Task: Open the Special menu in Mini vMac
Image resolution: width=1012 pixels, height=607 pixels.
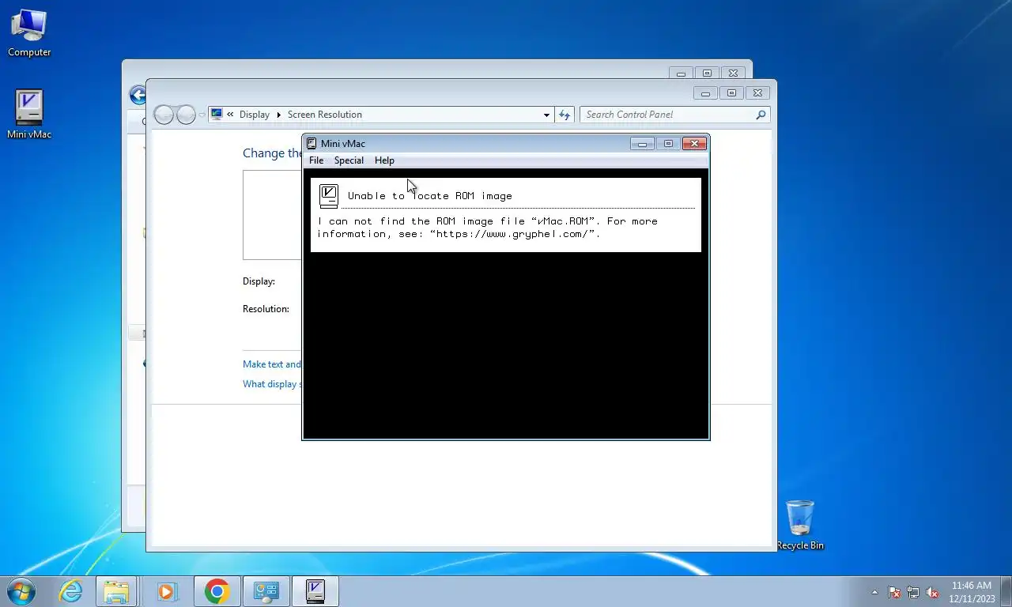Action: (x=349, y=160)
